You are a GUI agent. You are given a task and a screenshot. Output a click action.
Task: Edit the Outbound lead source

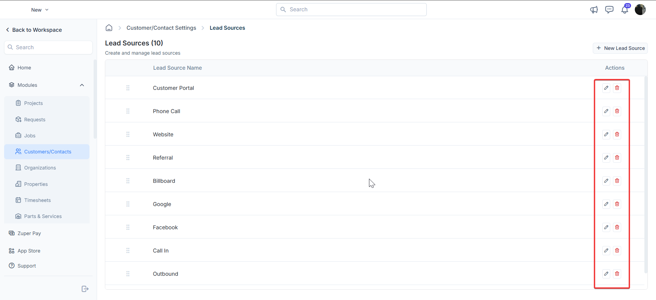click(x=606, y=274)
